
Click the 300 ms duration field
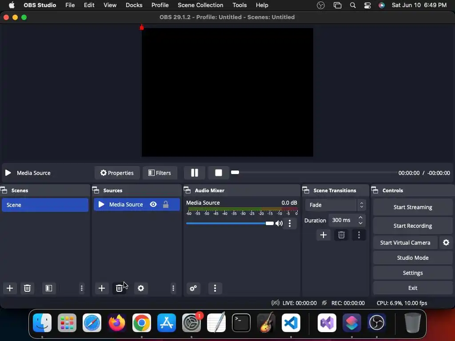tap(343, 220)
